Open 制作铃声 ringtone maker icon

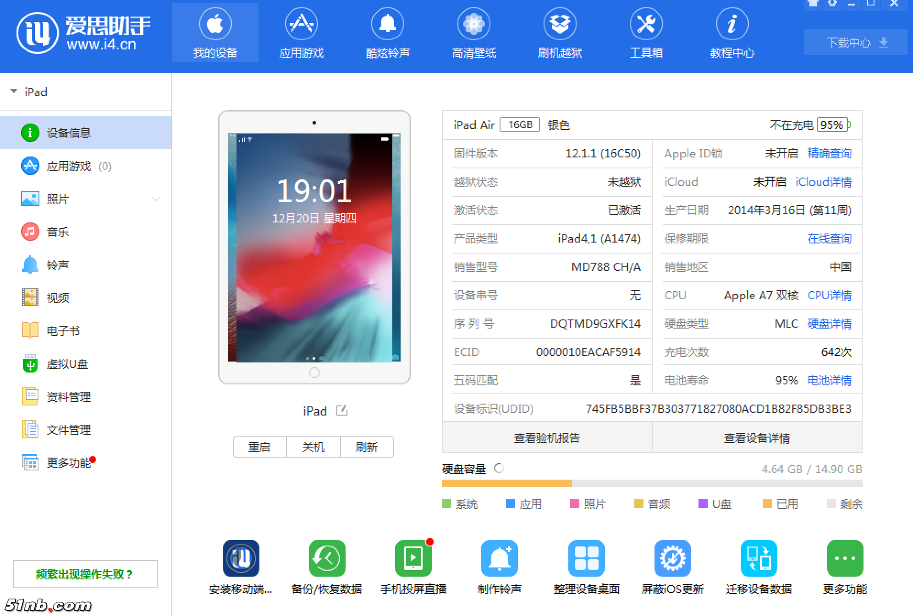pyautogui.click(x=499, y=558)
